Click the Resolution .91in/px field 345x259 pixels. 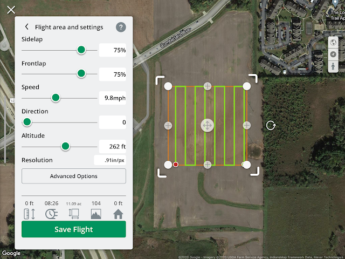point(110,160)
